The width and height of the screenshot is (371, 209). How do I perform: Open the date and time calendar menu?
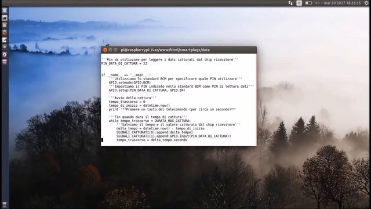click(342, 3)
